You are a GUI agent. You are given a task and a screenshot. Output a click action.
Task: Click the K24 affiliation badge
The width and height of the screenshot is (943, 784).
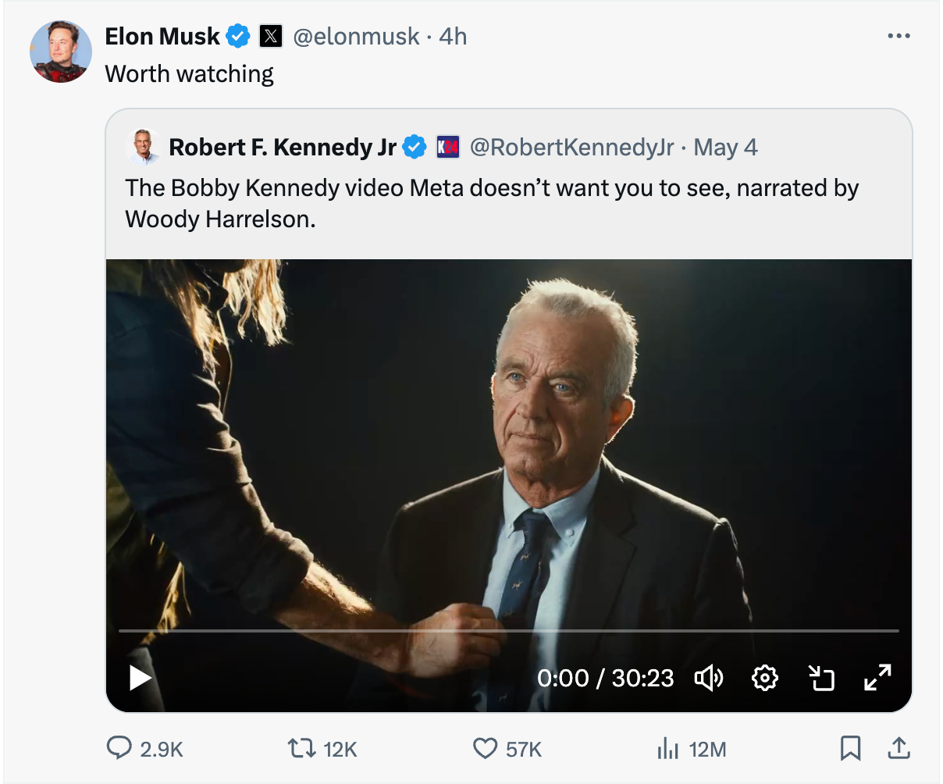coord(448,147)
